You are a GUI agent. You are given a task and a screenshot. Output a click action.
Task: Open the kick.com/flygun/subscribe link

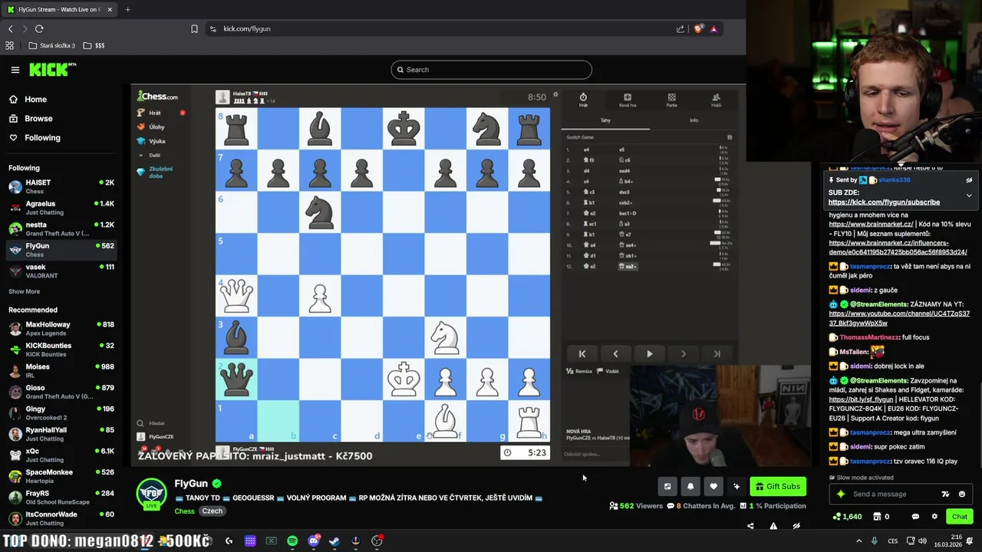(884, 202)
